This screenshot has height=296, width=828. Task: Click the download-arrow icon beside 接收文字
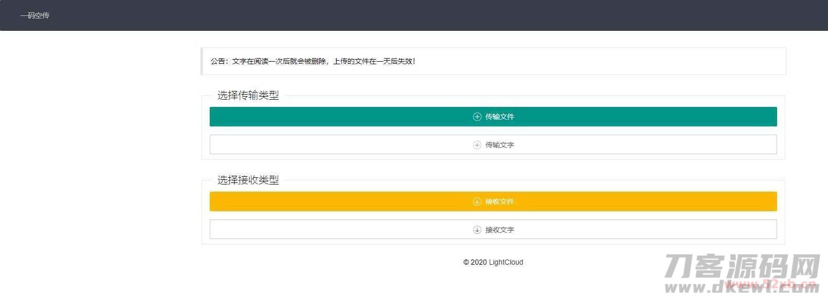point(477,230)
